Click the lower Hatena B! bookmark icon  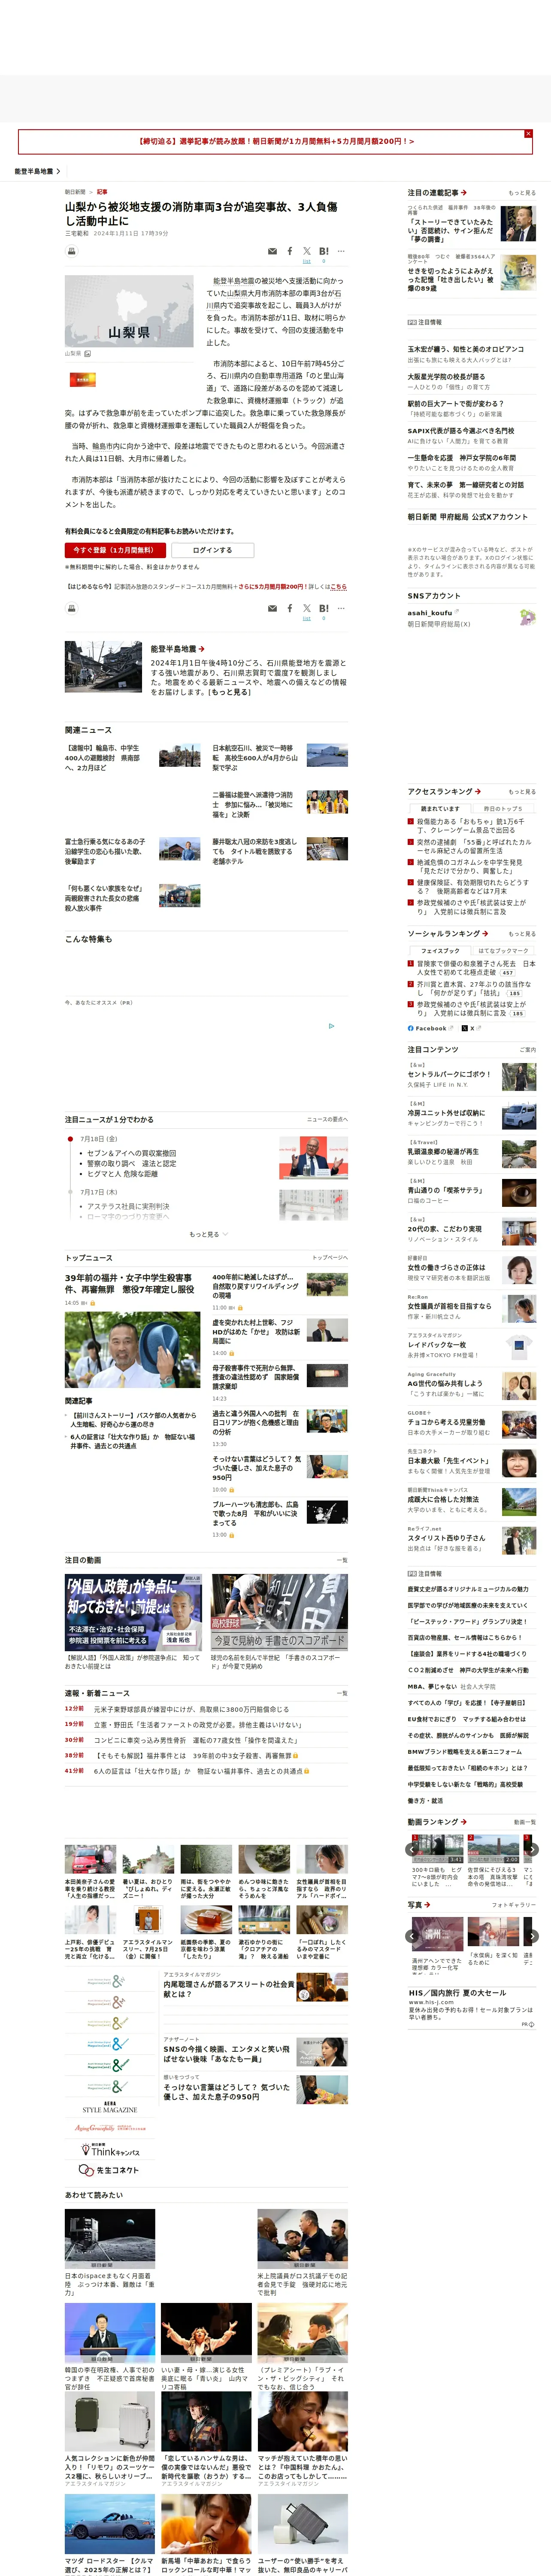point(323,608)
